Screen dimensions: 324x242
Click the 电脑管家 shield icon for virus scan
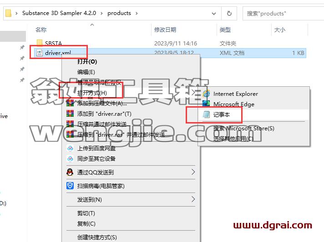click(x=70, y=186)
